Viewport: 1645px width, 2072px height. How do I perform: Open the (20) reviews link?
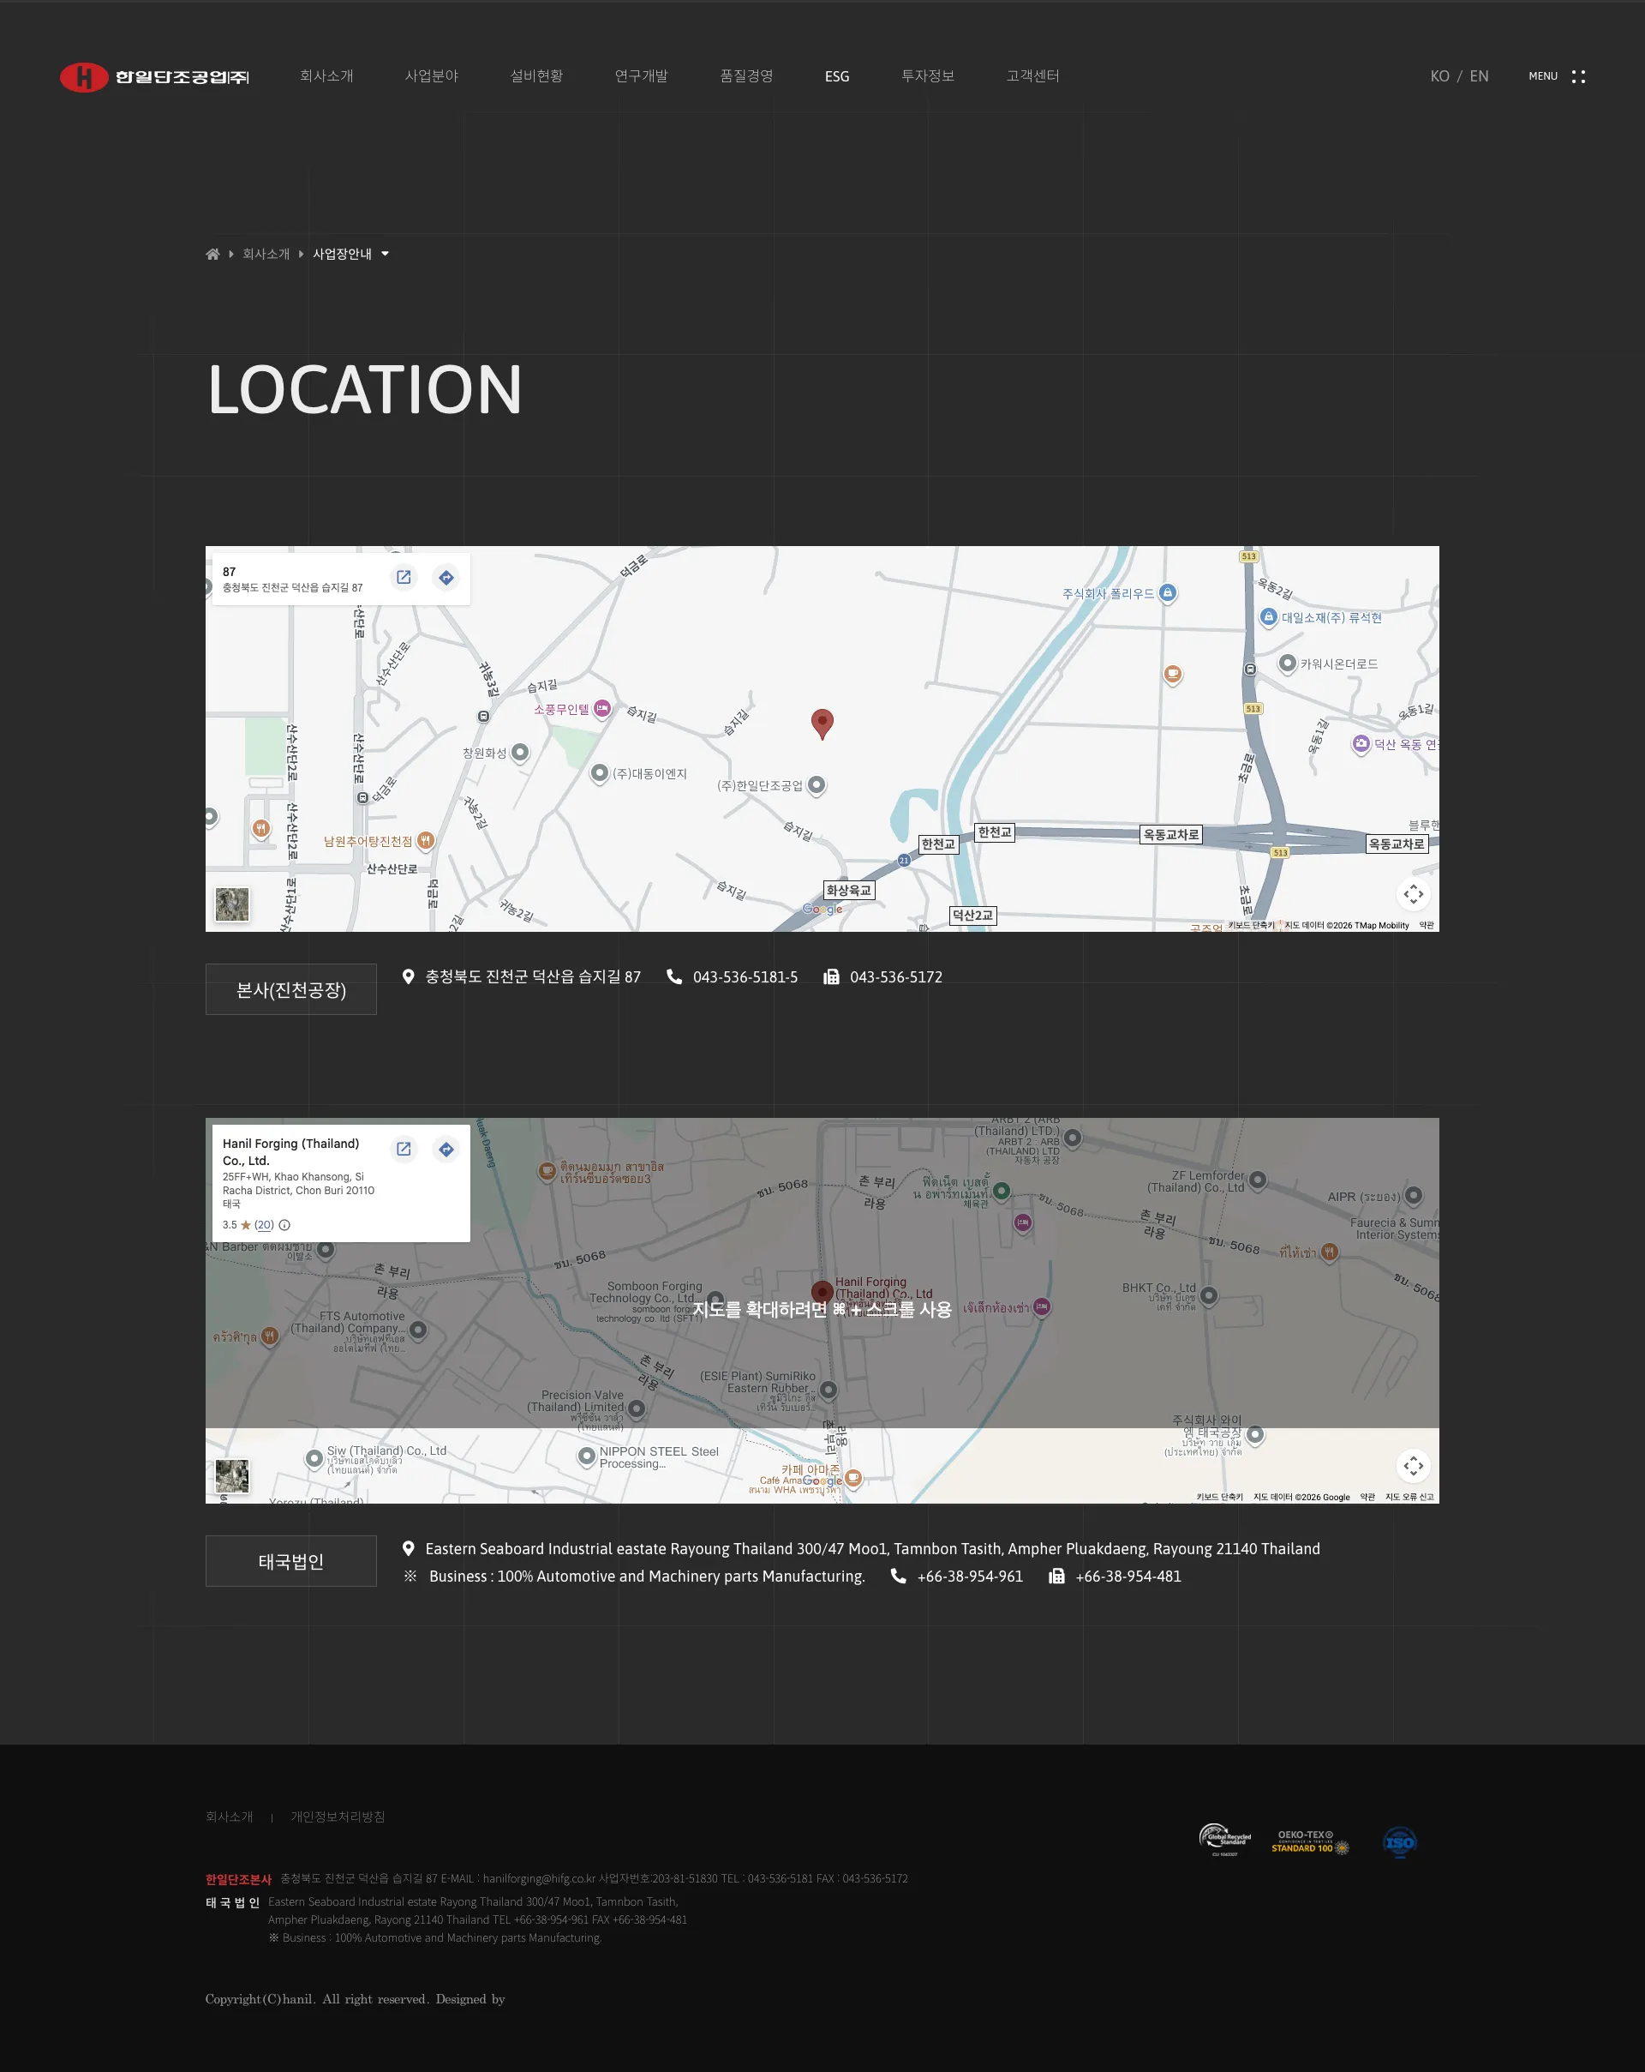pos(264,1224)
